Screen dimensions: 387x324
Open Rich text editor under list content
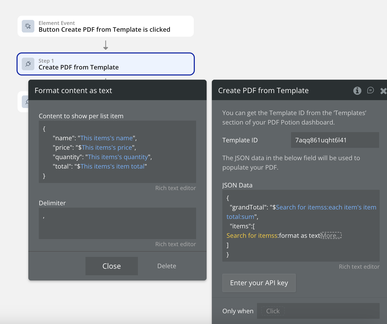(x=175, y=188)
